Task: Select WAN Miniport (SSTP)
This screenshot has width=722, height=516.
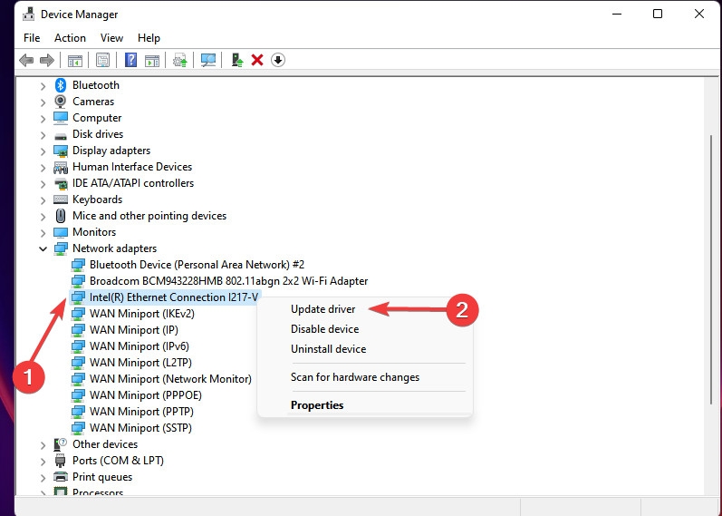Action: [141, 428]
